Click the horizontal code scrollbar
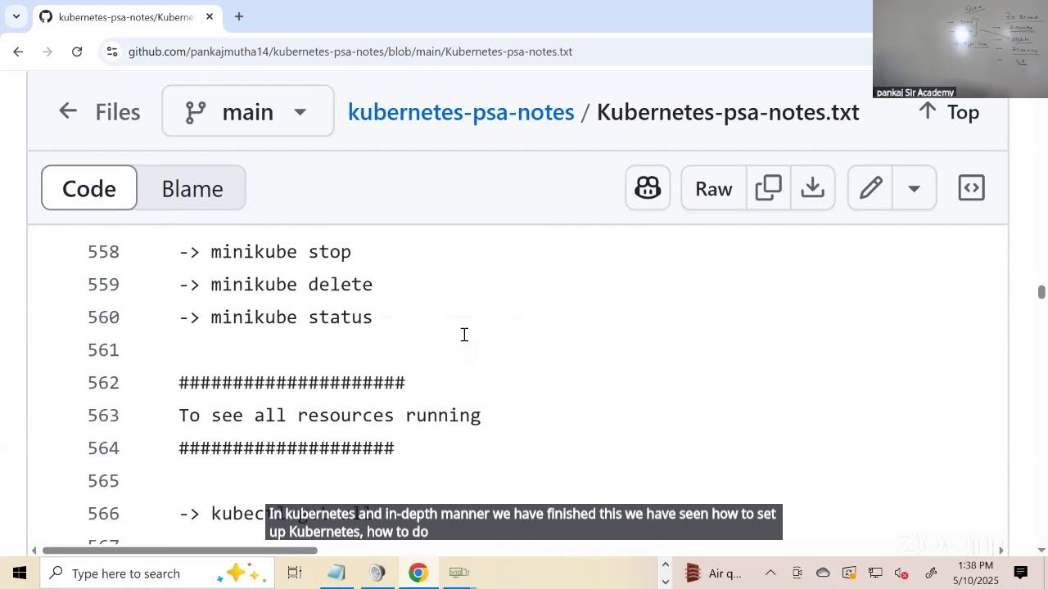1048x589 pixels. pyautogui.click(x=180, y=551)
